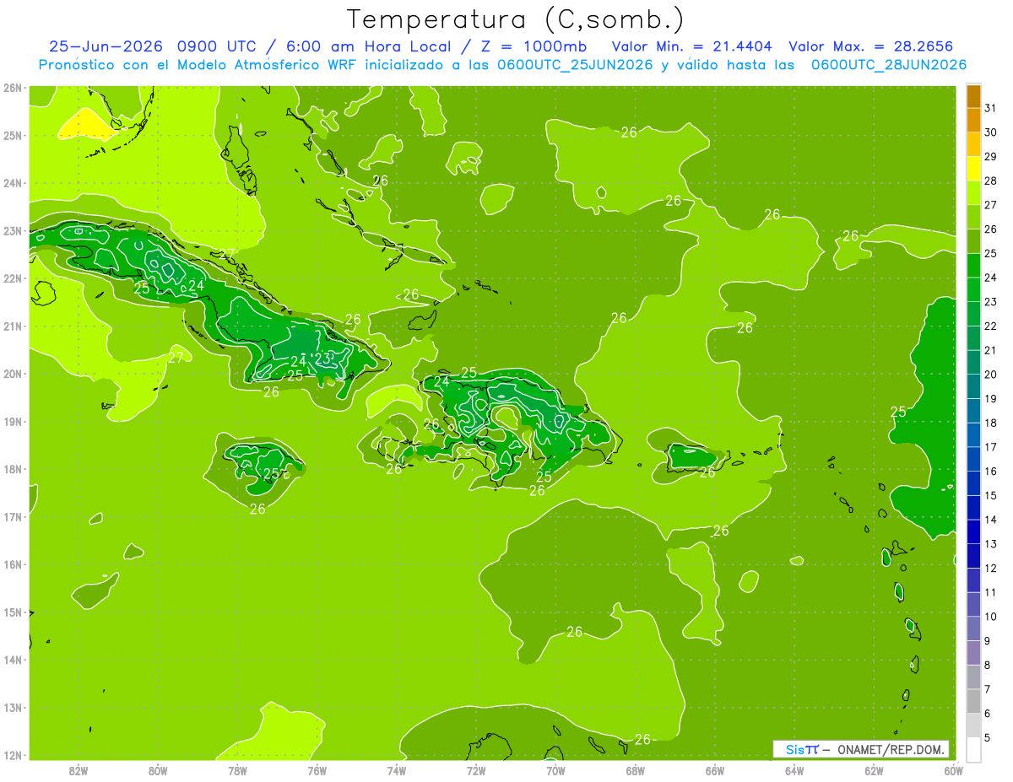This screenshot has width=1013, height=782.
Task: Click the longitude axis label 82W
Action: click(x=79, y=770)
